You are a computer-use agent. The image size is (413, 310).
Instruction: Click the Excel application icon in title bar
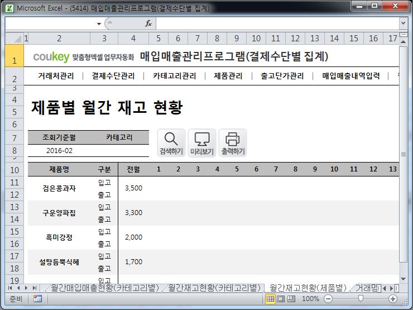[9, 8]
